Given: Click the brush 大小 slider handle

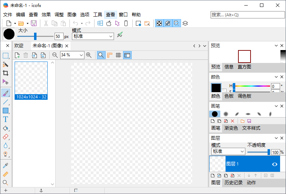Looking at the screenshot, I should click(35, 36).
